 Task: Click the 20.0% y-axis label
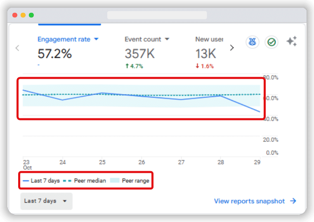(x=270, y=139)
